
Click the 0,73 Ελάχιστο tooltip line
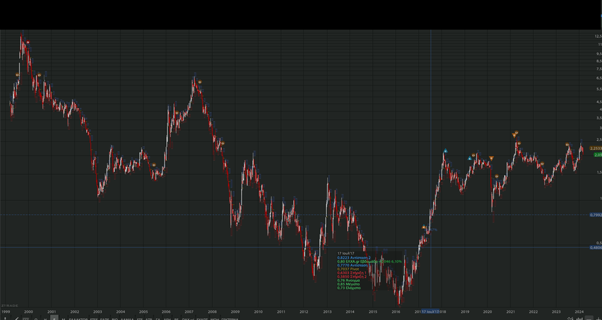click(349, 288)
